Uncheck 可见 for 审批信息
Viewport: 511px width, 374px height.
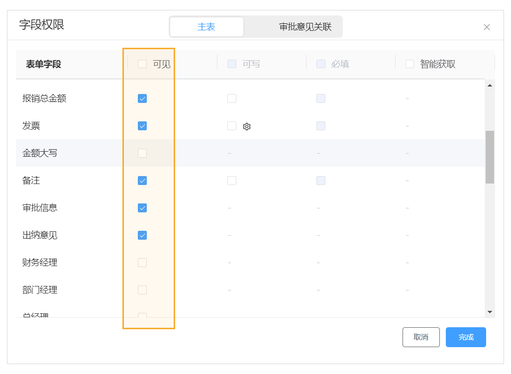pyautogui.click(x=142, y=208)
